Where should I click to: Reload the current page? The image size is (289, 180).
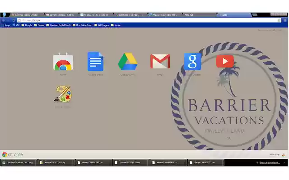pos(14,20)
